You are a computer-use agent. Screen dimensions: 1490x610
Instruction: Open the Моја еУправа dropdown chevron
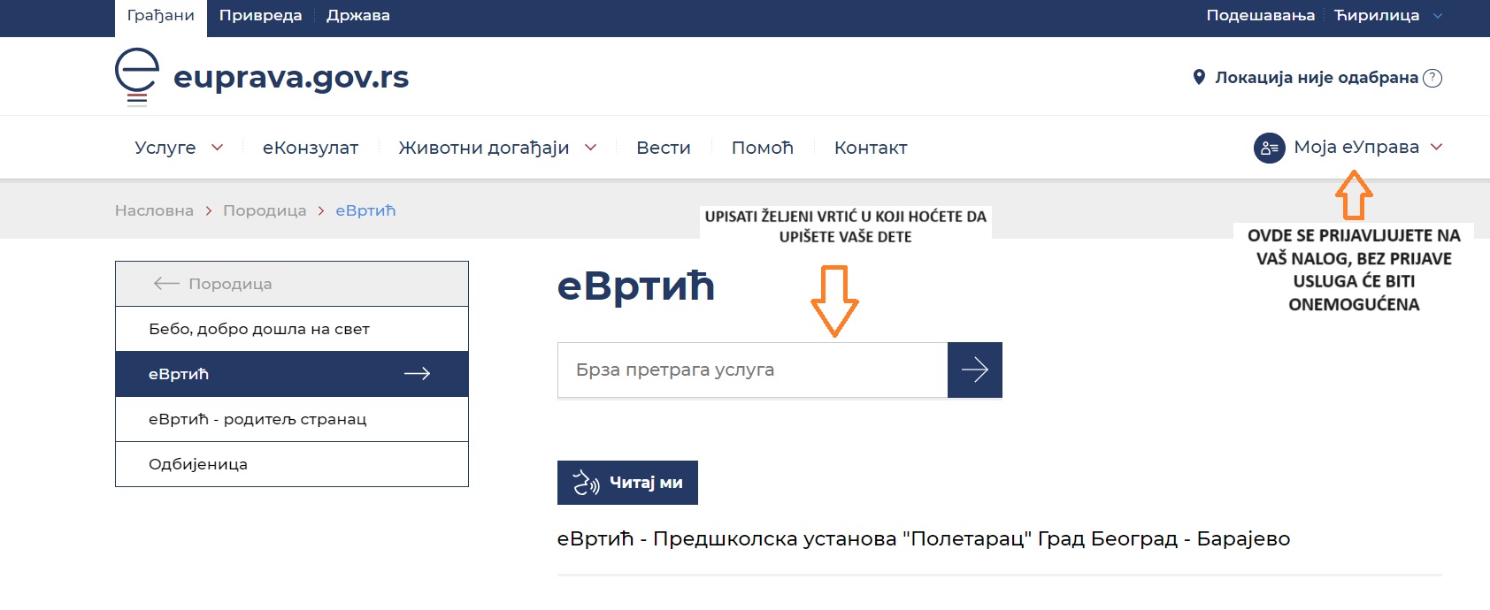[1437, 147]
